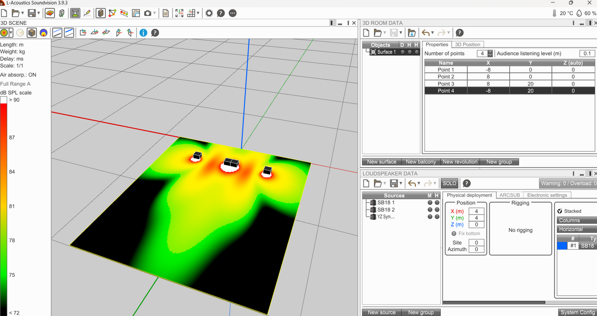Toggle the 3D room view icon in main toolbar
Image resolution: width=597 pixels, height=316 pixels.
click(x=75, y=13)
